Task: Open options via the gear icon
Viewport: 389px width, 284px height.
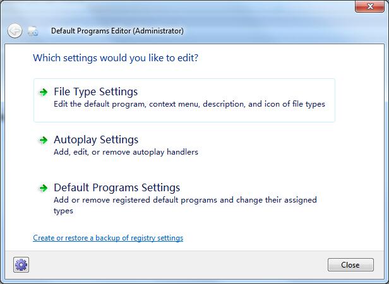Action: pyautogui.click(x=21, y=265)
